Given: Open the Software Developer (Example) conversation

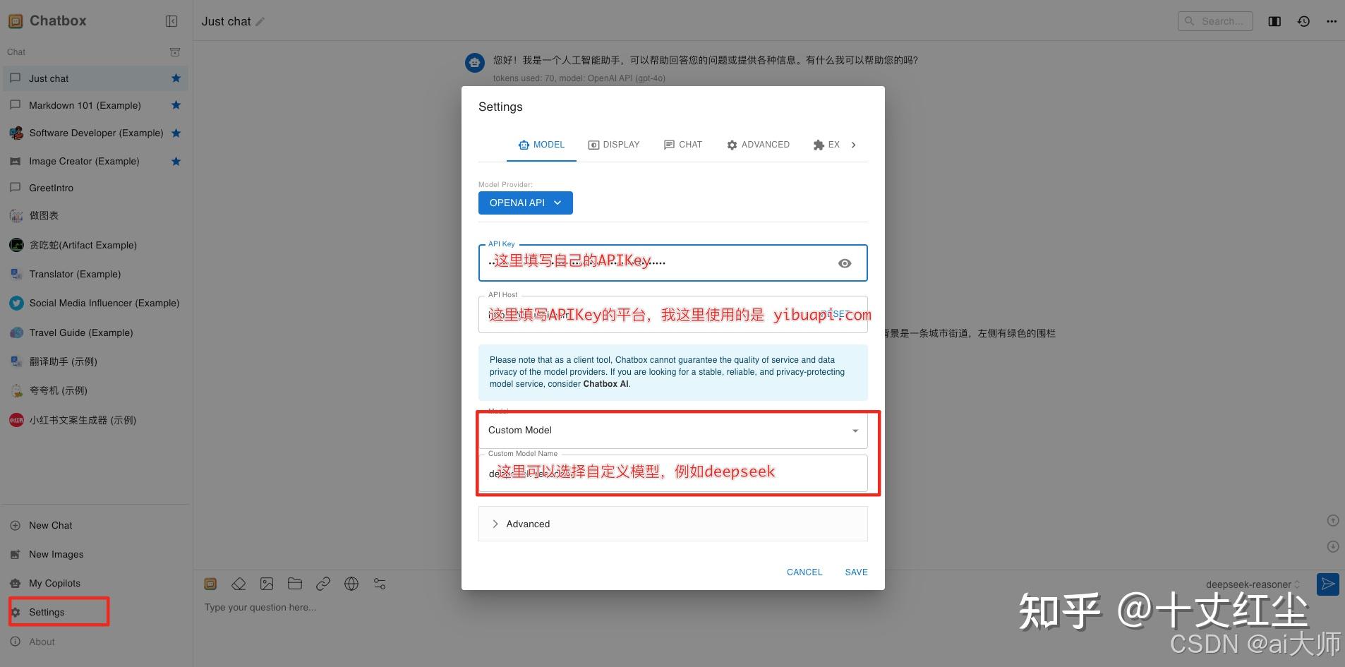Looking at the screenshot, I should click(x=95, y=133).
